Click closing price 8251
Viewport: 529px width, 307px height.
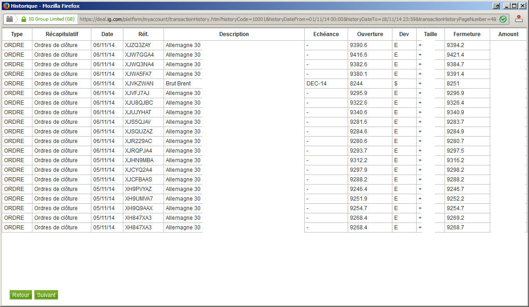point(453,83)
